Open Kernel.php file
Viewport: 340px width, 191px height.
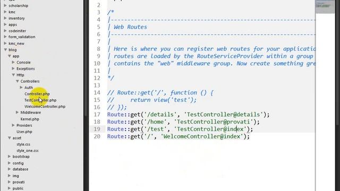[30, 119]
